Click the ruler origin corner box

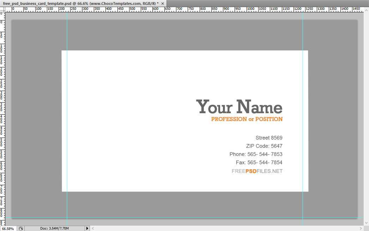(x=2, y=10)
